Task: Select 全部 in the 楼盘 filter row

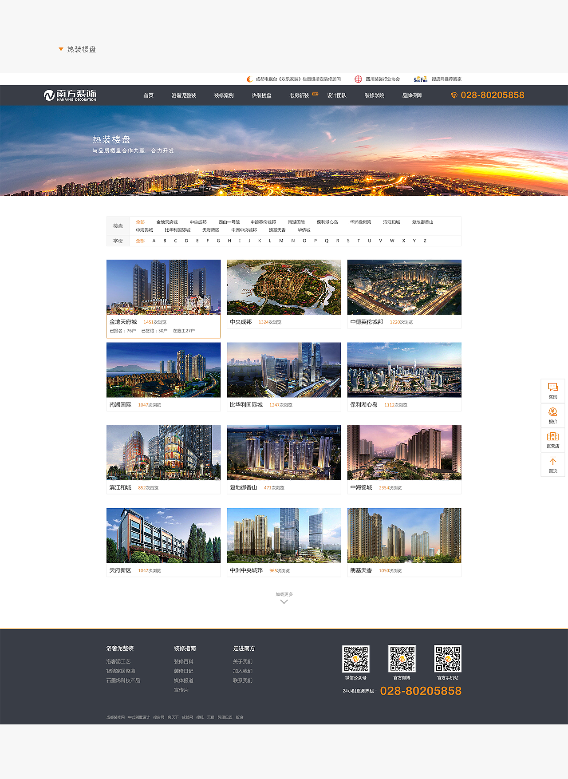Action: coord(140,222)
